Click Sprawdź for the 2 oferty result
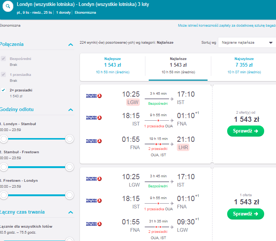 pos(246,131)
